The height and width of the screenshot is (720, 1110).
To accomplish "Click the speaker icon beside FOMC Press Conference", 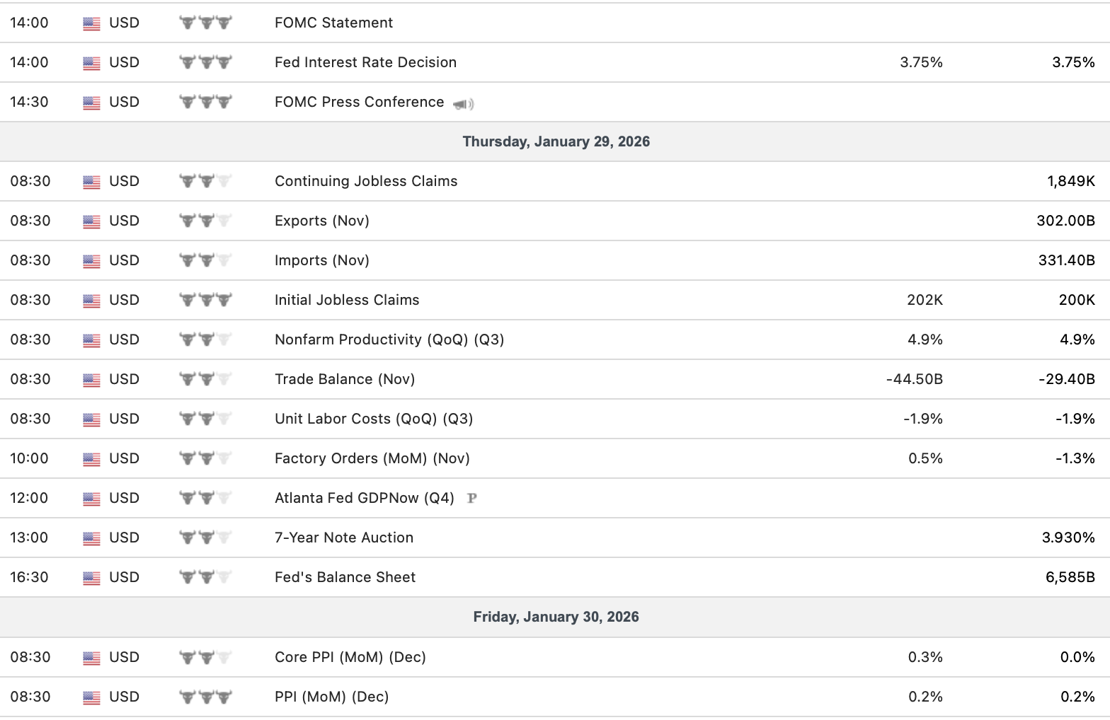I will [x=463, y=104].
